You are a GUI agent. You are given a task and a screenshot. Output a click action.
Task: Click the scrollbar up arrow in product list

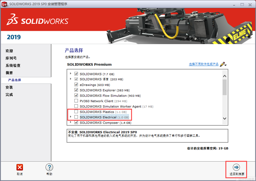click(225, 76)
